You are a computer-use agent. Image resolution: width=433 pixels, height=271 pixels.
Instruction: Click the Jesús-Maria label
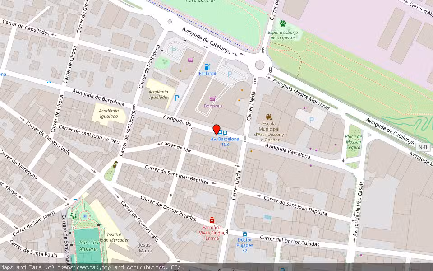145,248
